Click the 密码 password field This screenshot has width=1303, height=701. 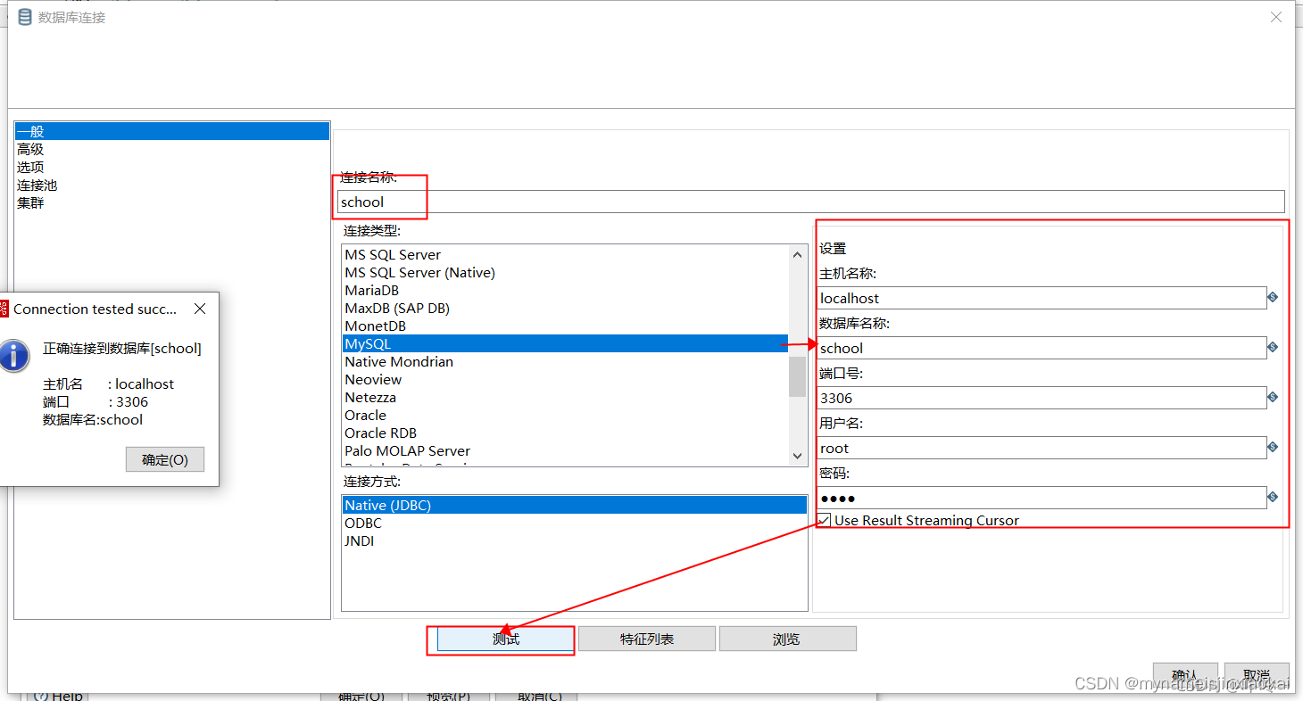(x=1042, y=498)
